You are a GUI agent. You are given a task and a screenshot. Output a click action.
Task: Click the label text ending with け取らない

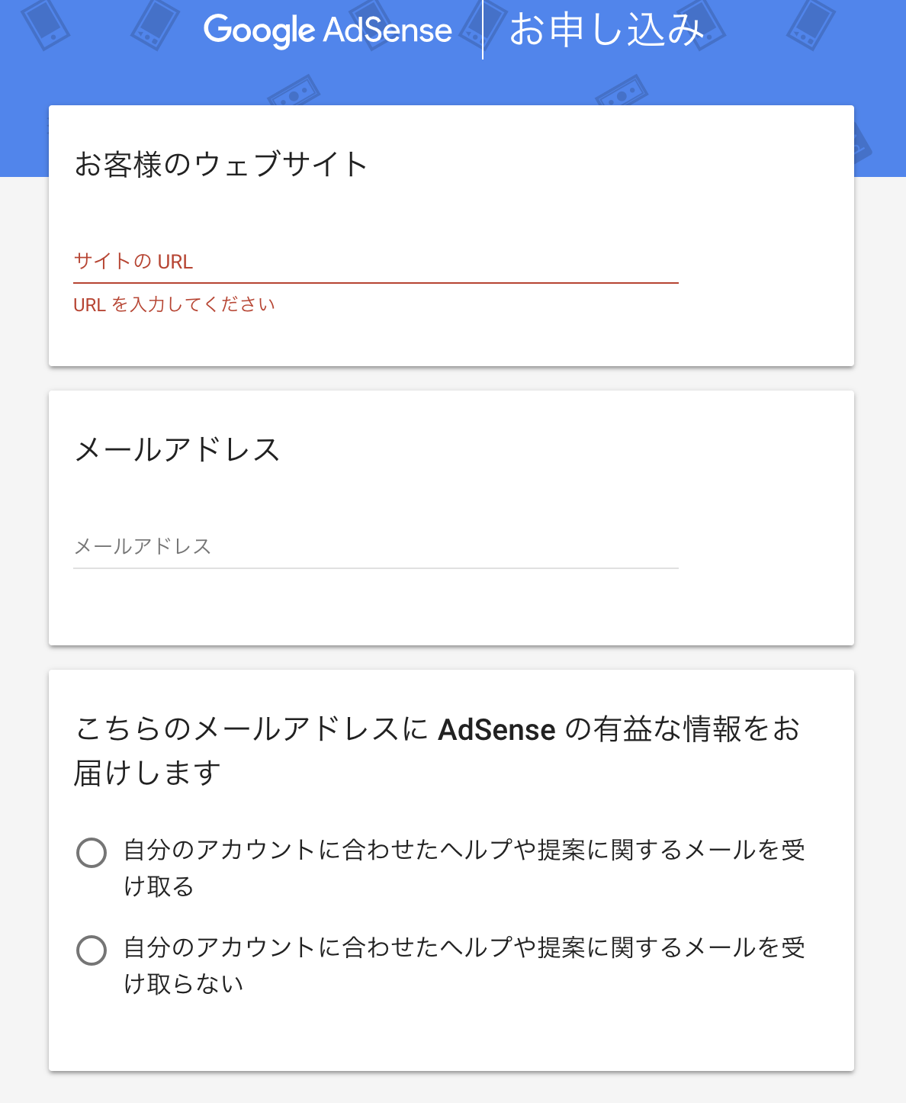(464, 966)
